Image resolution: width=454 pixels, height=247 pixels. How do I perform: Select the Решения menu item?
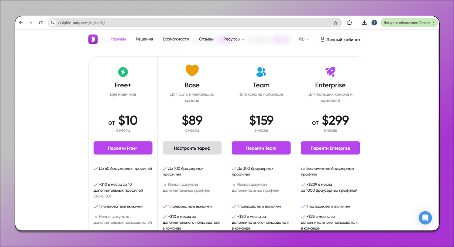[x=144, y=39]
